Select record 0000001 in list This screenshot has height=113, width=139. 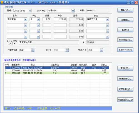(x=57, y=68)
